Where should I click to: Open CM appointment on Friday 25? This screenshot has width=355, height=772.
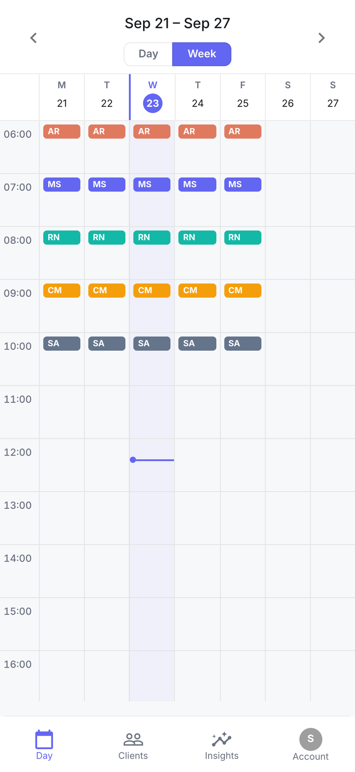(243, 290)
